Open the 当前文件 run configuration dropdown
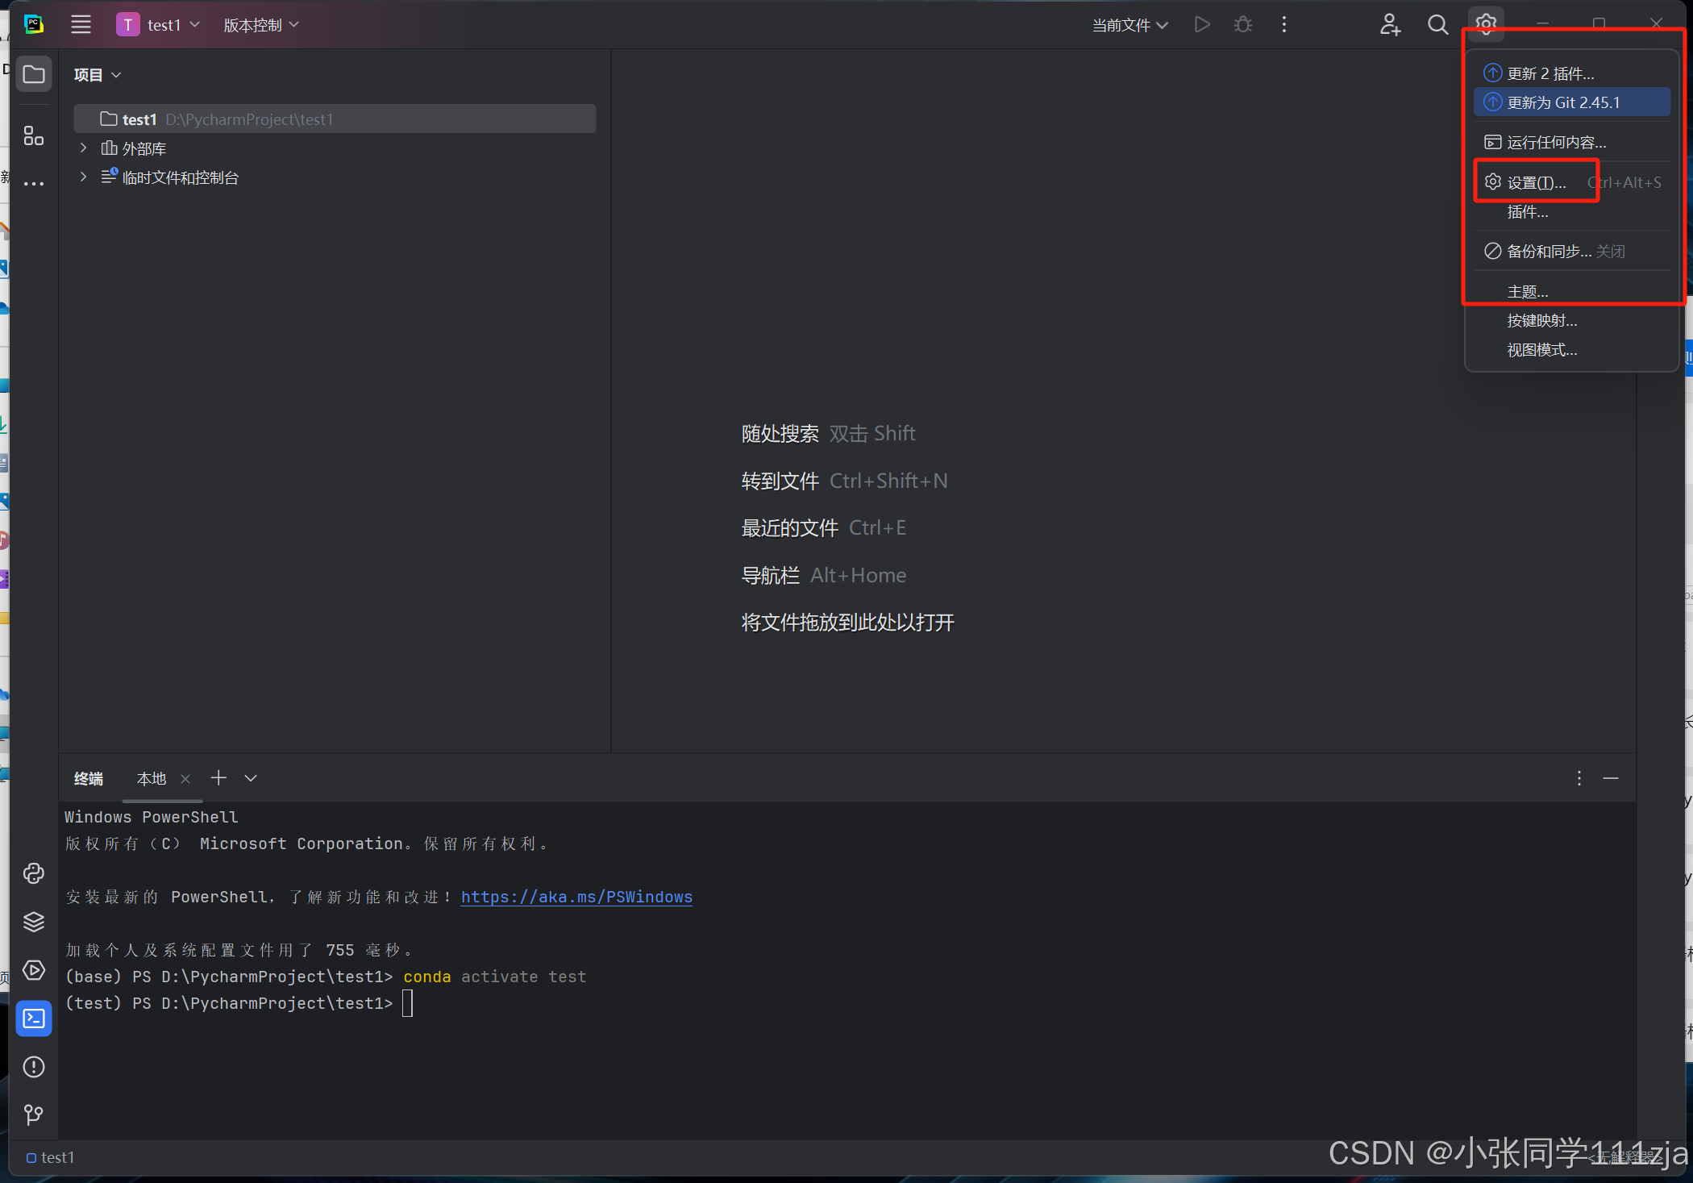1693x1183 pixels. 1129,25
